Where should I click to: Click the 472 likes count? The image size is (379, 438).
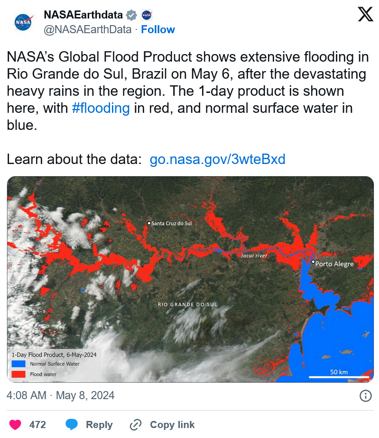point(37,425)
